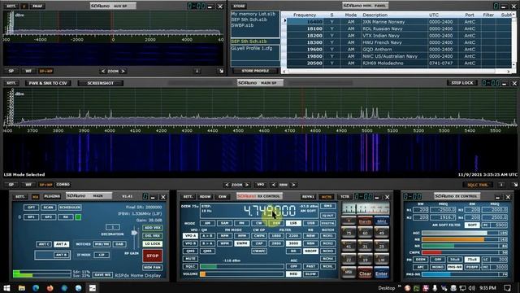
Task: Click zoom out arrow in AUX SP panel
Action: point(103,71)
